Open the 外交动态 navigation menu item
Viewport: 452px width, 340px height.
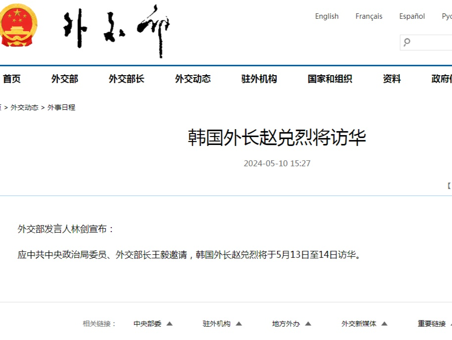coord(193,79)
